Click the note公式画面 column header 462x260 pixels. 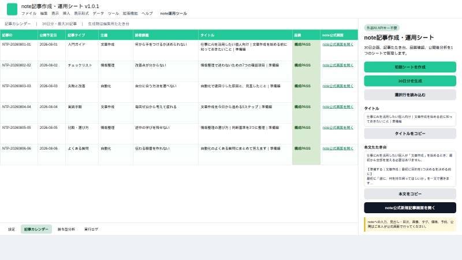(x=339, y=35)
